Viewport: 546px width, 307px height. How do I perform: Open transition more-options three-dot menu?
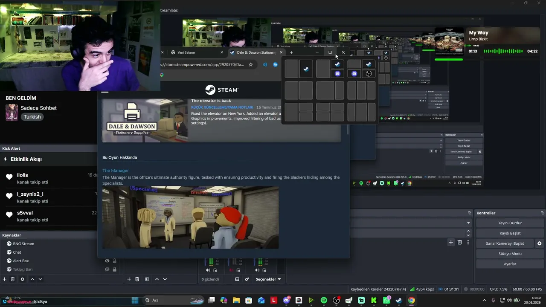[468, 242]
